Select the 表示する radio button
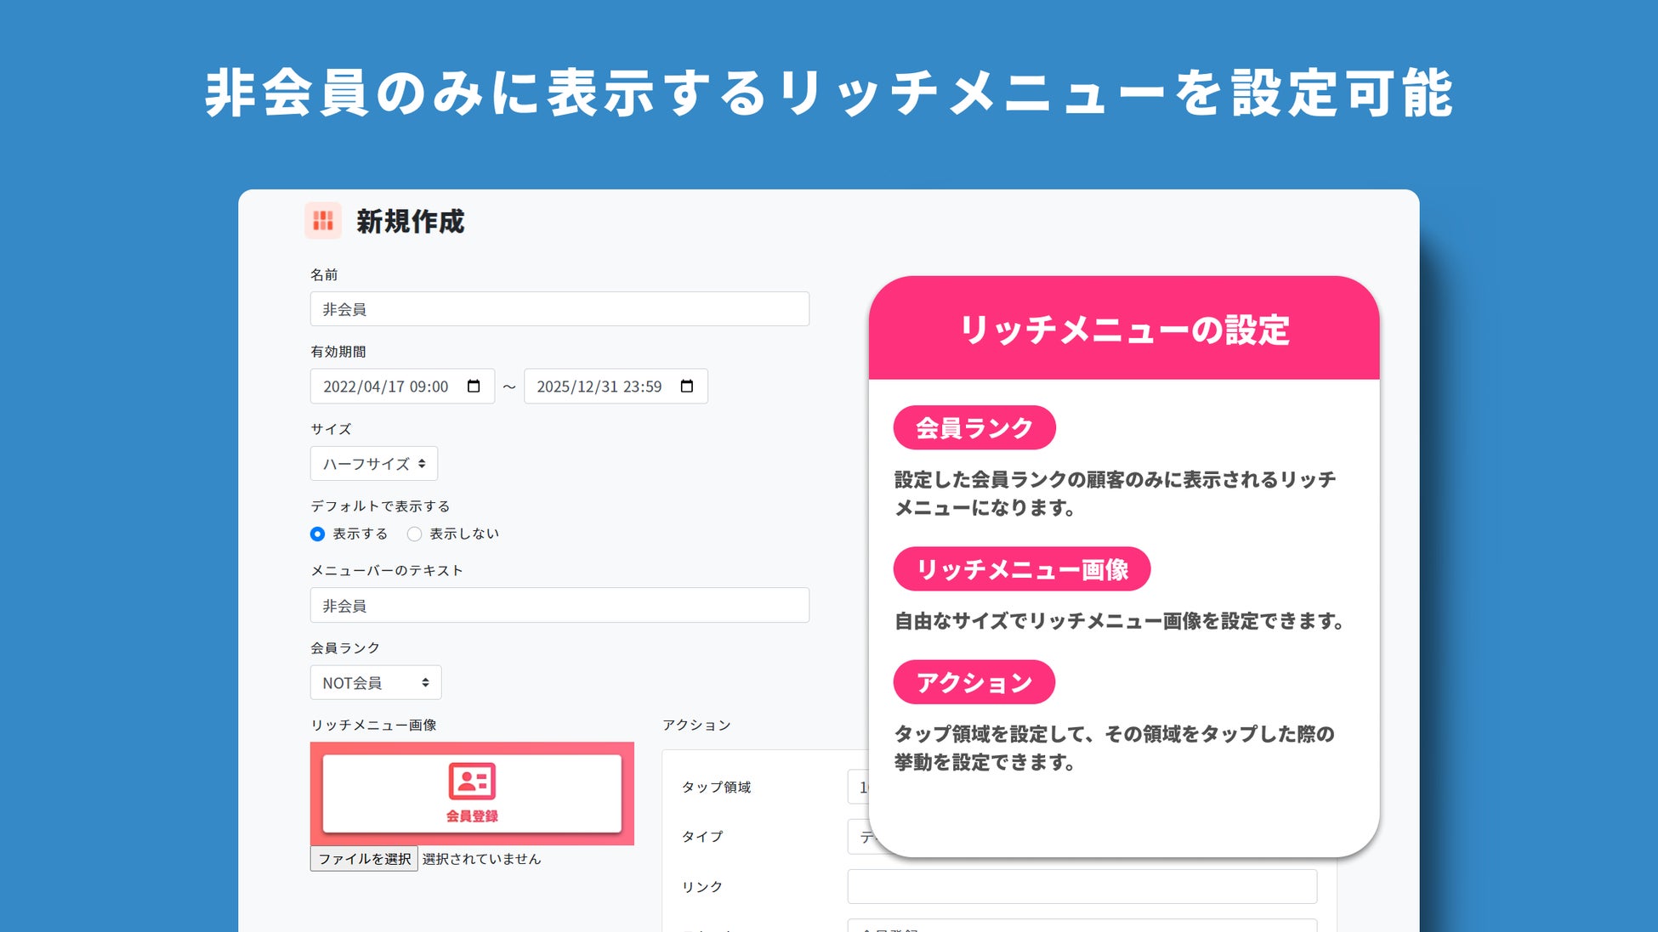 point(317,534)
